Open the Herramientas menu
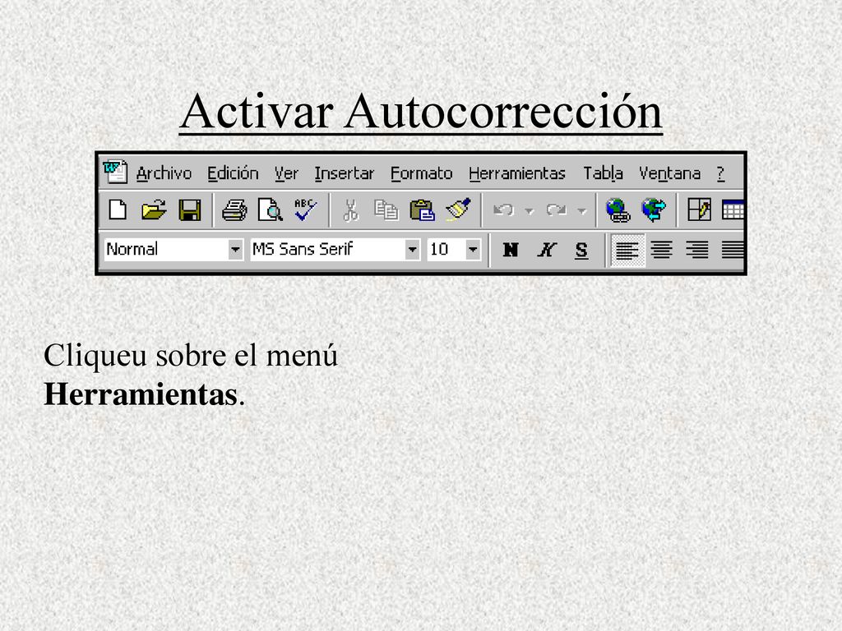Viewport: 842px width, 631px height. click(x=517, y=173)
